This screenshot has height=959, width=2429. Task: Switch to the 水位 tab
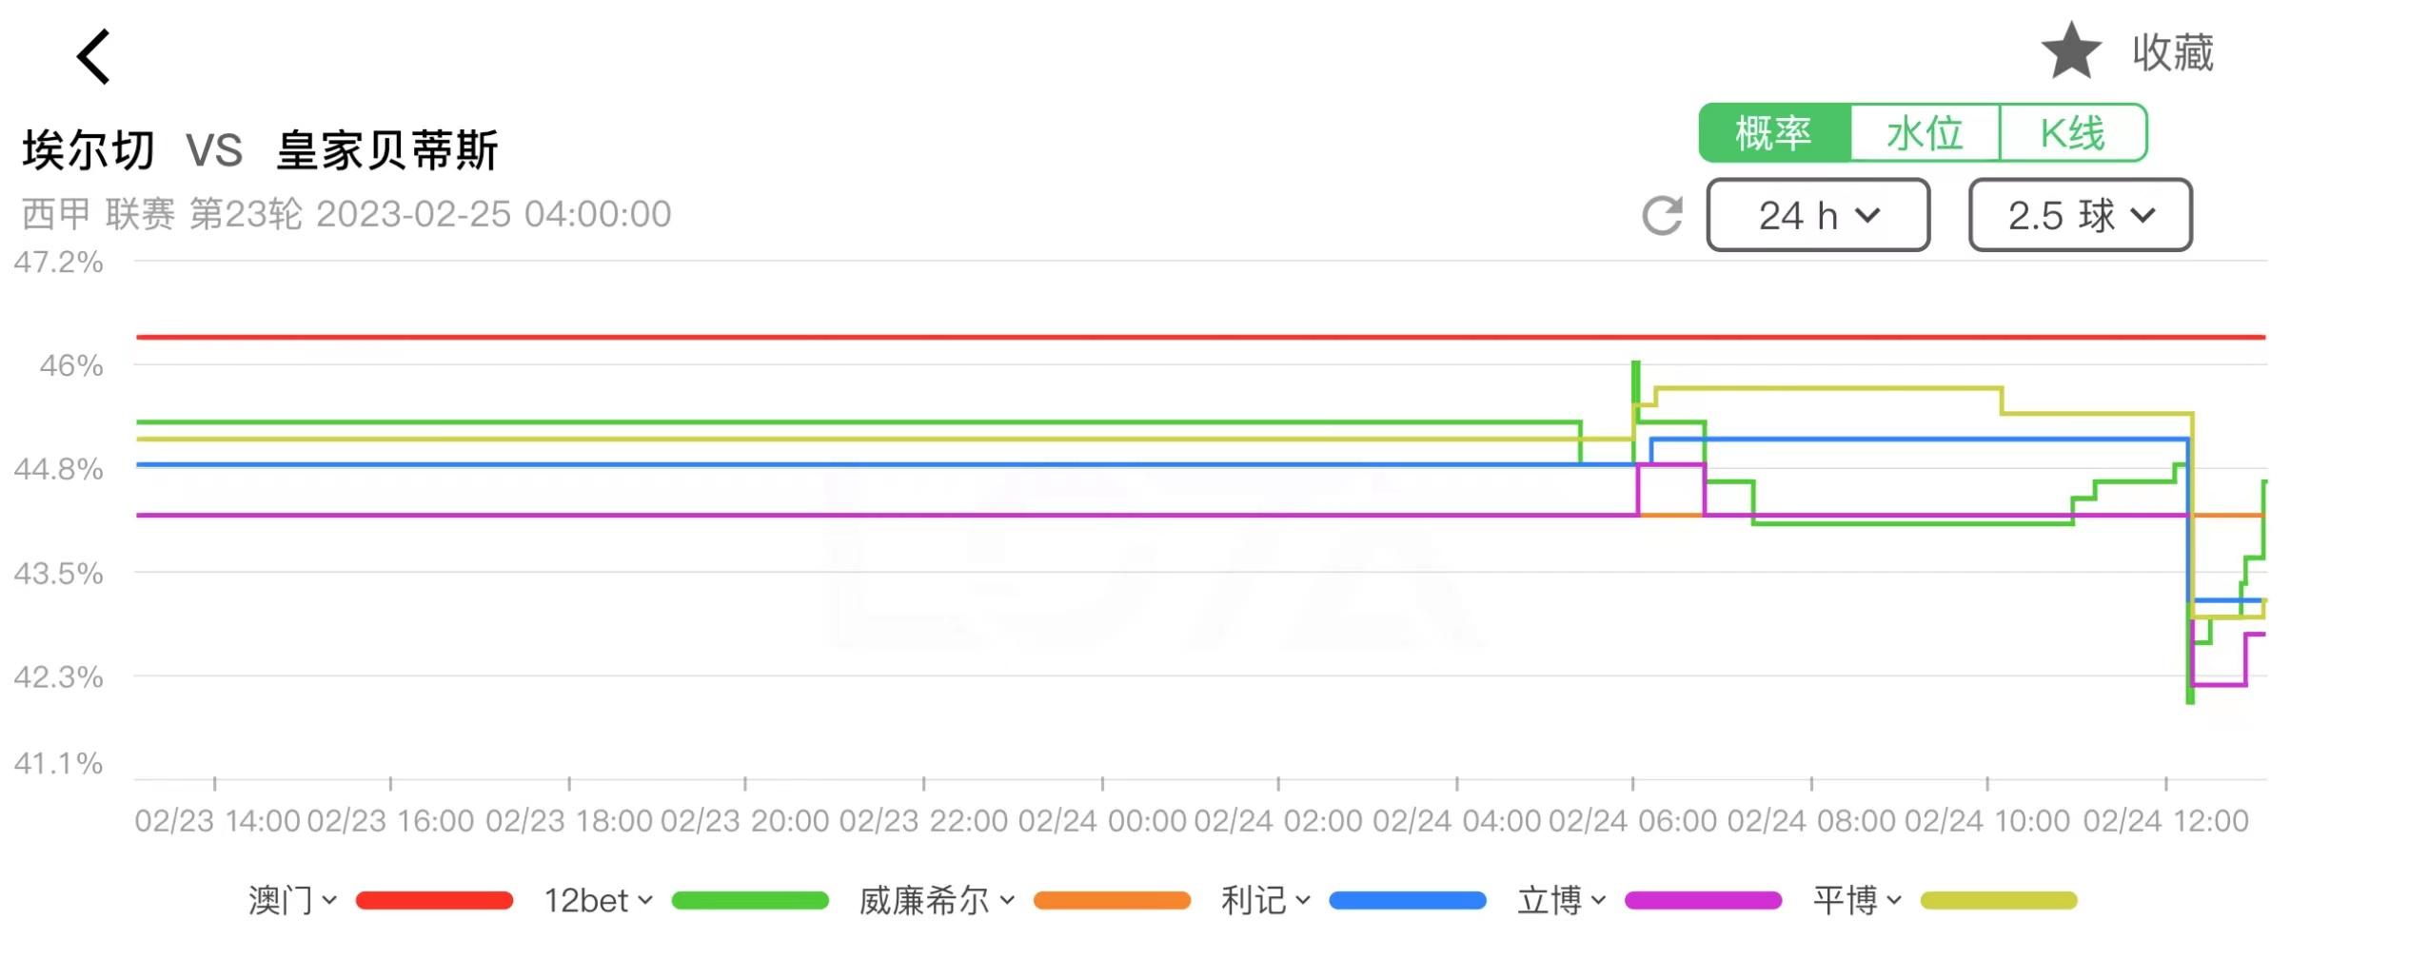pos(1925,133)
